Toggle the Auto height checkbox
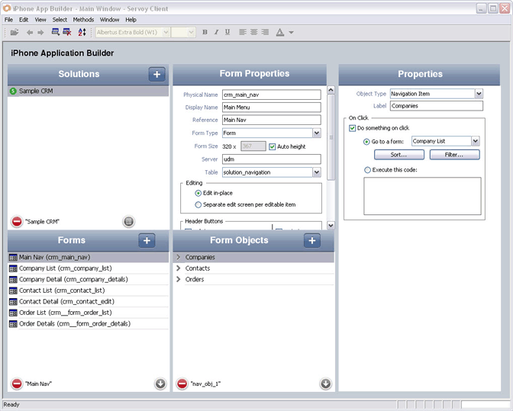The width and height of the screenshot is (513, 411). click(x=273, y=146)
